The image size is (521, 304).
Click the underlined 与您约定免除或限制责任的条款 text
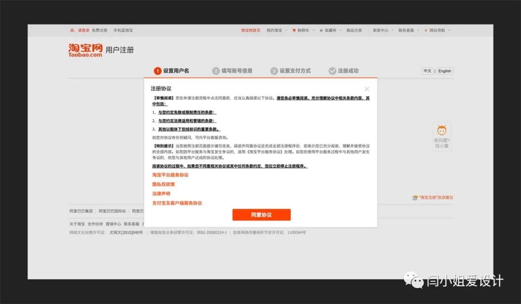[x=187, y=112]
